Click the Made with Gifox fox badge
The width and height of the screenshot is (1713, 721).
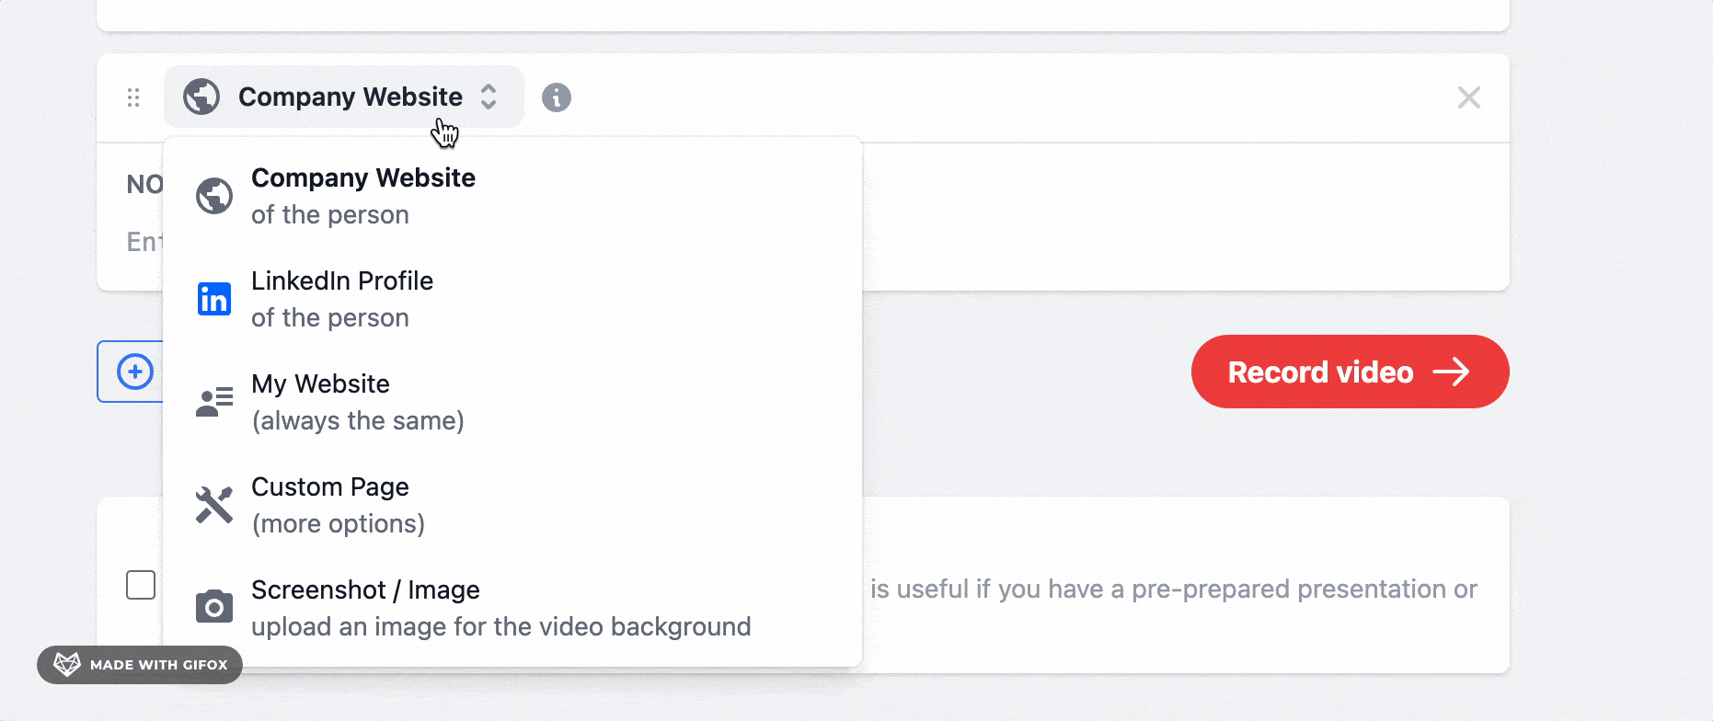tap(140, 665)
